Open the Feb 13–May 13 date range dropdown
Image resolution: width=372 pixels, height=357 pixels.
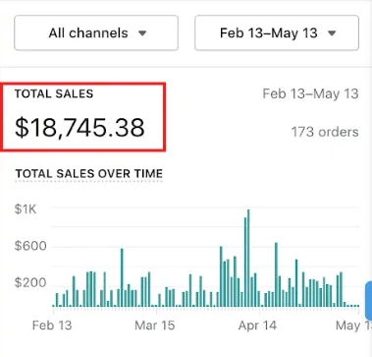pos(277,33)
